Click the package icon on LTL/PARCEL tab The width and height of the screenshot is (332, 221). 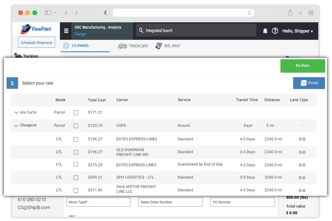pos(67,45)
